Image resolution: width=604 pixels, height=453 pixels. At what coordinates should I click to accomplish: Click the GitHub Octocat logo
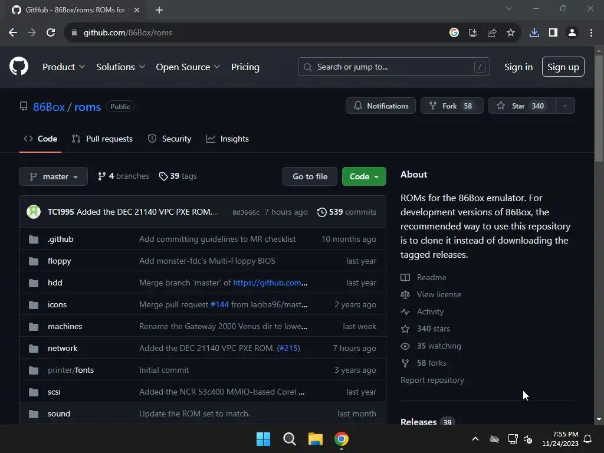point(19,66)
